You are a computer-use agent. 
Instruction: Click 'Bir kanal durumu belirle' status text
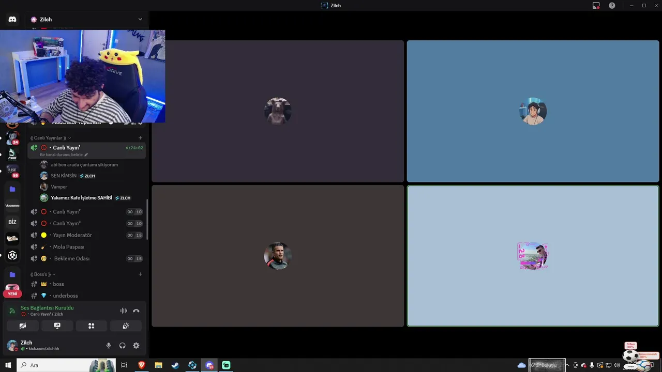pyautogui.click(x=61, y=154)
